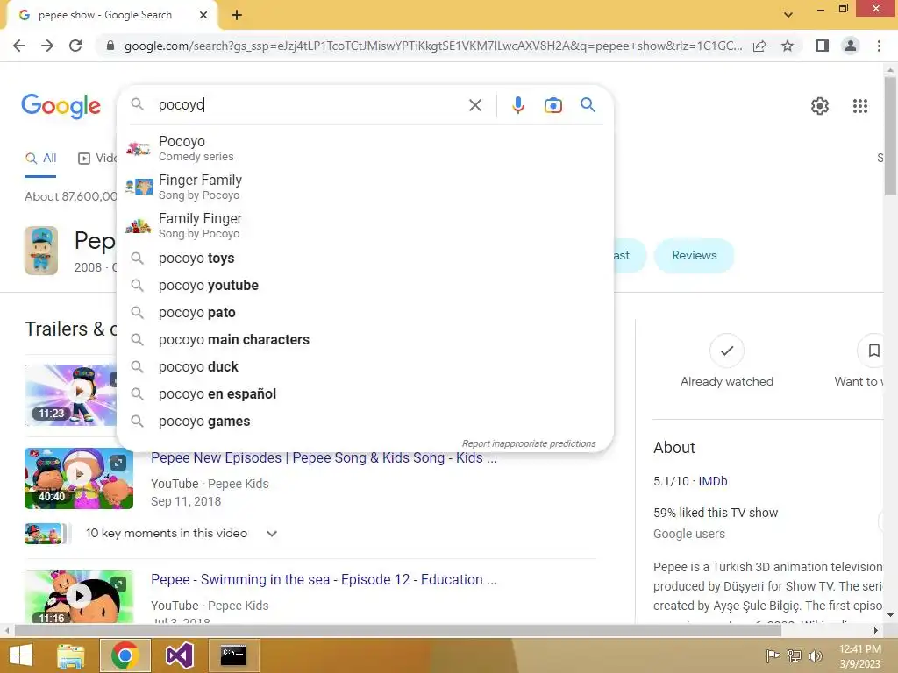Viewport: 898px width, 673px height.
Task: Click the Chrome taskbar icon
Action: tap(125, 655)
